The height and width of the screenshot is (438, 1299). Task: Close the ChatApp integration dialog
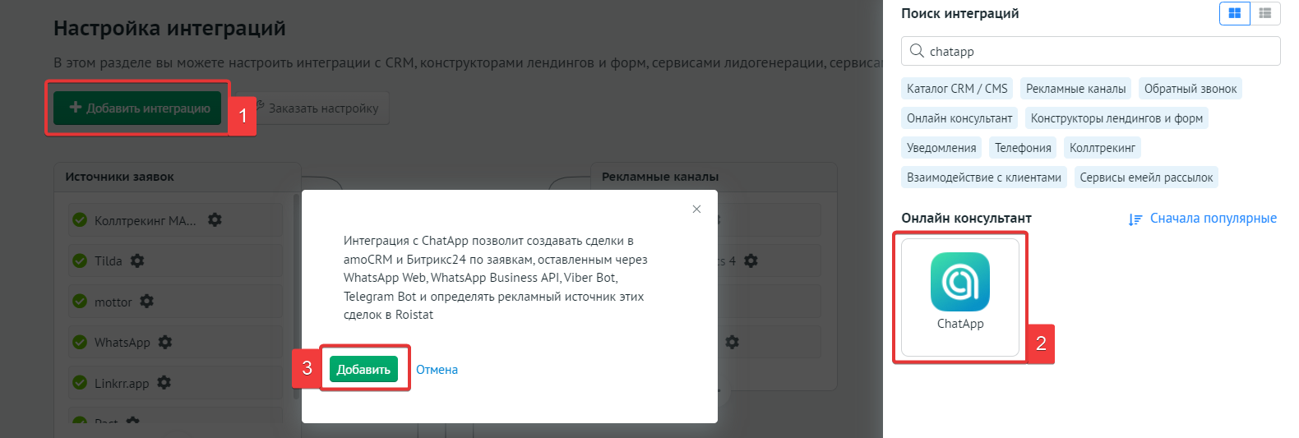[696, 210]
